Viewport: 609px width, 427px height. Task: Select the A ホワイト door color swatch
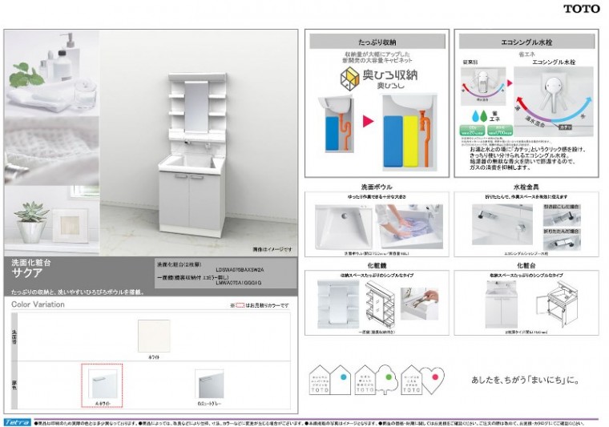(x=102, y=384)
